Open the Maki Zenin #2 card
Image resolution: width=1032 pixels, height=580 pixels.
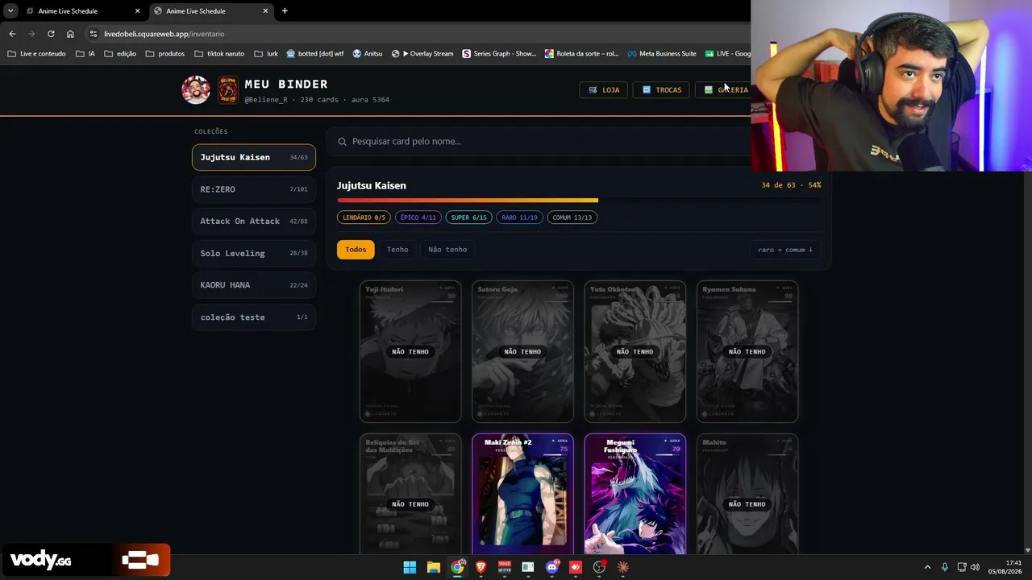point(522,494)
